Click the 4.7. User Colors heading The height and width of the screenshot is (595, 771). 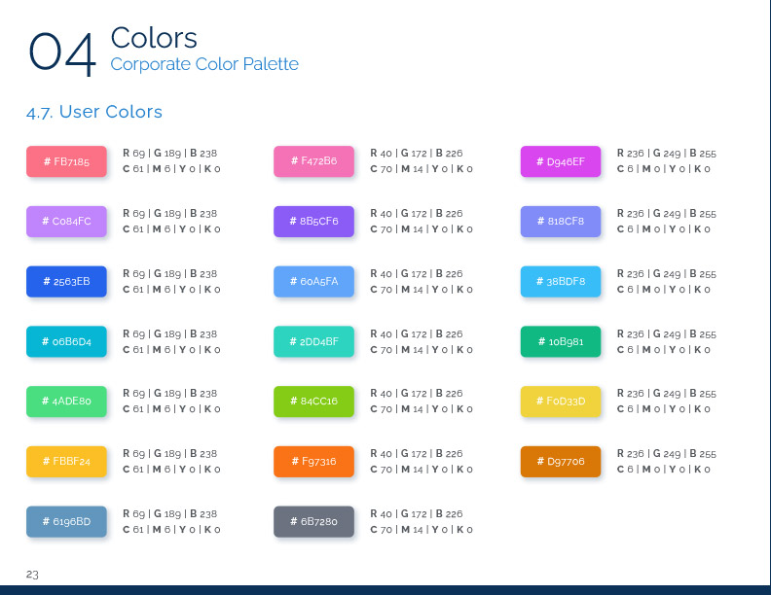coord(94,112)
